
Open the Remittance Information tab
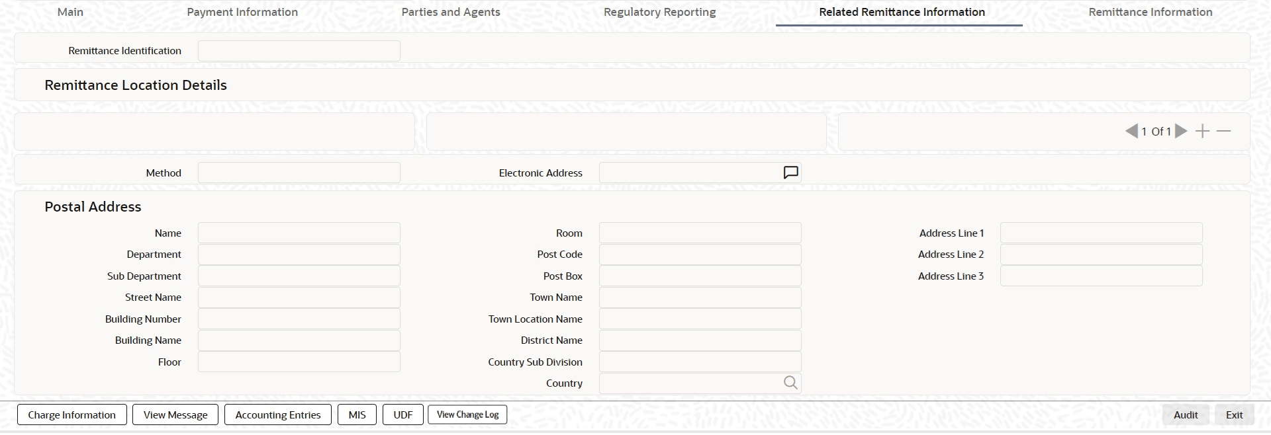coord(1151,12)
